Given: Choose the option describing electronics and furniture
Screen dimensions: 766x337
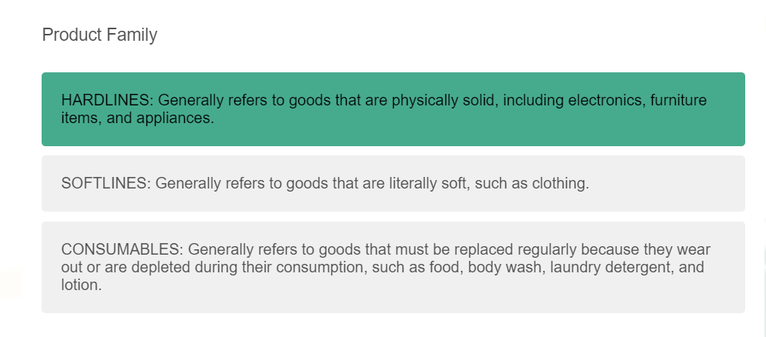Looking at the screenshot, I should tap(393, 109).
